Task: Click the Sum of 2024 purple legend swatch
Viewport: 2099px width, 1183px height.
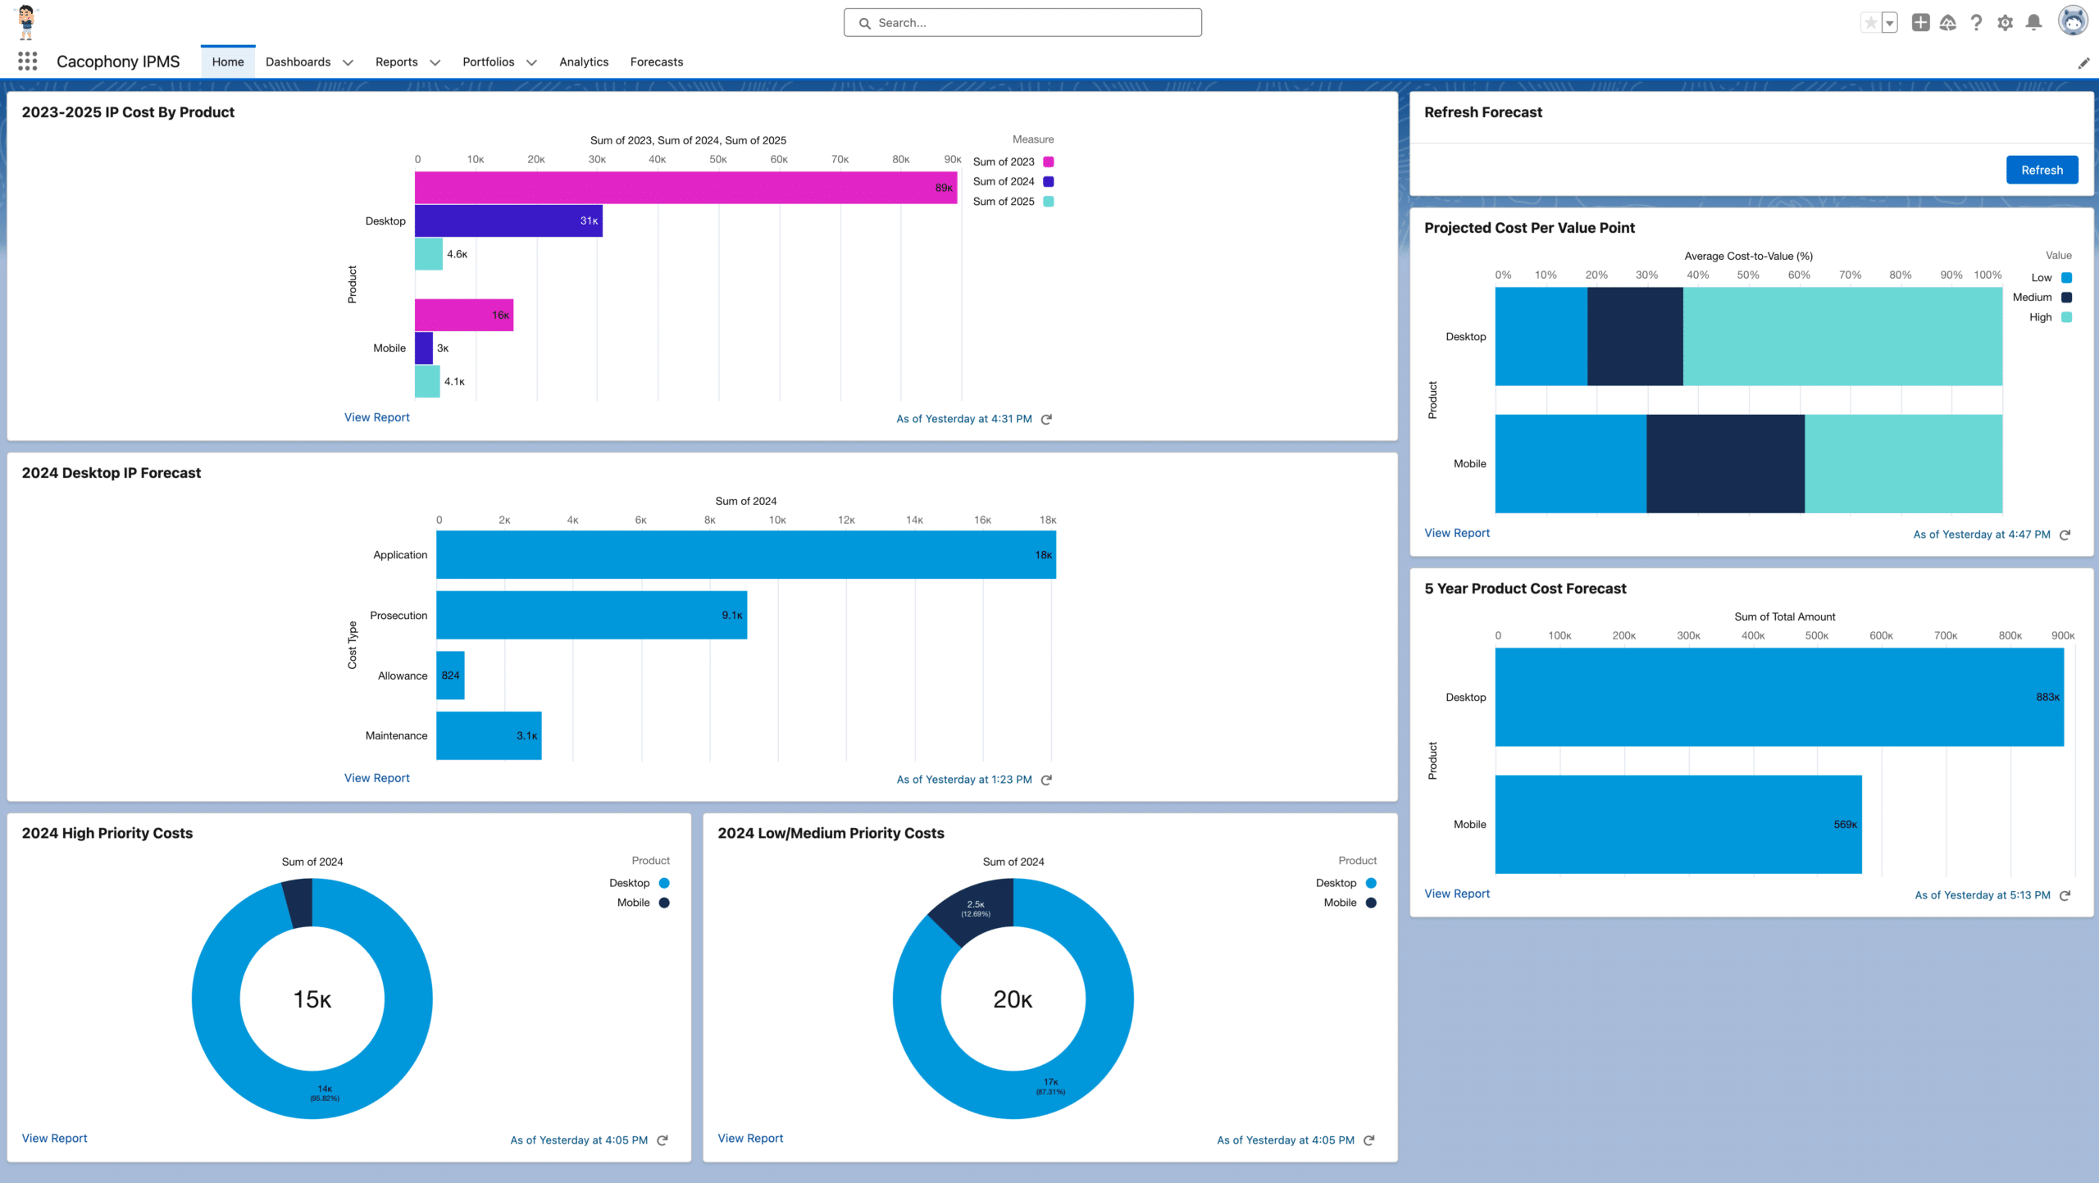Action: [1048, 181]
